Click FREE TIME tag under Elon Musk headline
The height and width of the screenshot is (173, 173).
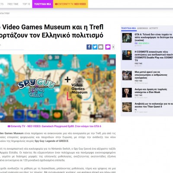click(138, 95)
